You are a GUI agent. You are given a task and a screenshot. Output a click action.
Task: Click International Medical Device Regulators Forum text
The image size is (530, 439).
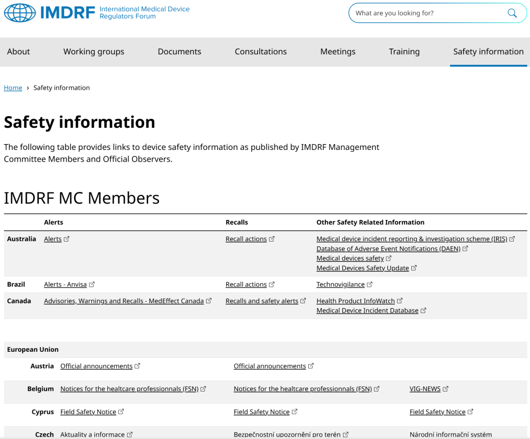tap(144, 12)
